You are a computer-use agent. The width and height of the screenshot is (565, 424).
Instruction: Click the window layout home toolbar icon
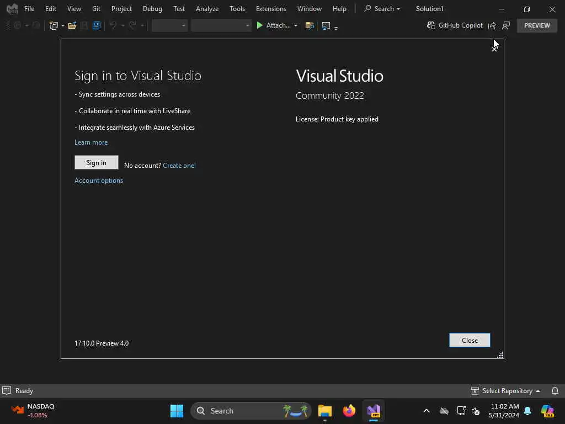coord(326,25)
